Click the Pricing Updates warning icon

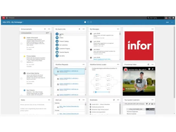(24, 56)
